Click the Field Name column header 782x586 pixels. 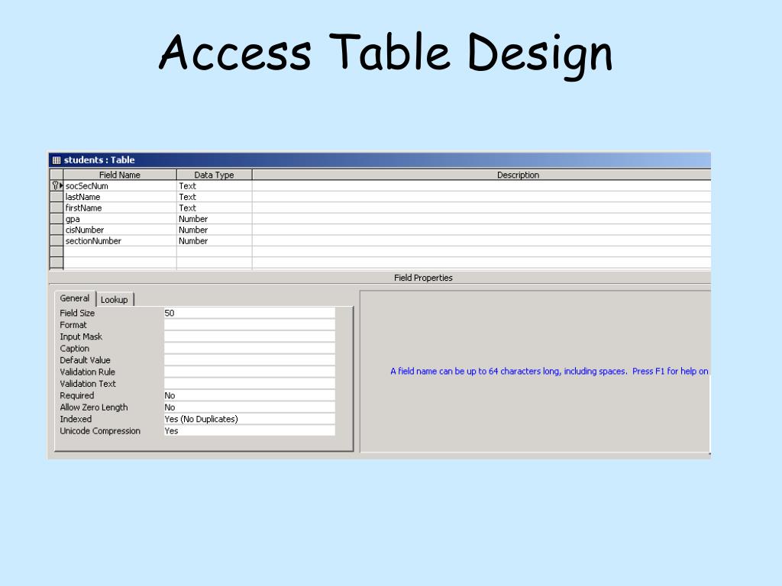coord(120,175)
